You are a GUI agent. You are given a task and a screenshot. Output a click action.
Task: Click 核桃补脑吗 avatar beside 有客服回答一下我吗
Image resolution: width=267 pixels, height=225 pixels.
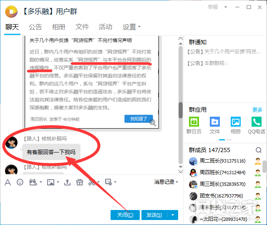tap(11, 142)
